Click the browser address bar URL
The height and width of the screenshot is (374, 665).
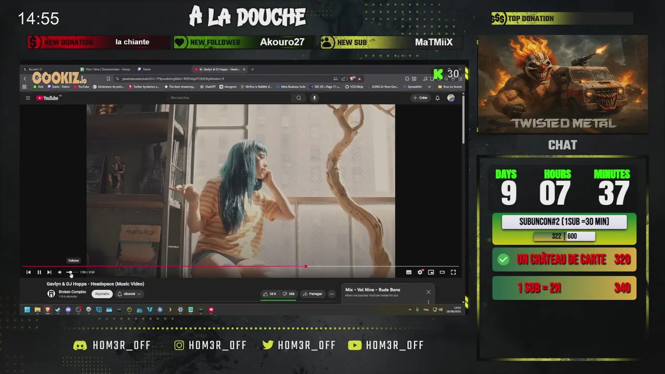[173, 78]
